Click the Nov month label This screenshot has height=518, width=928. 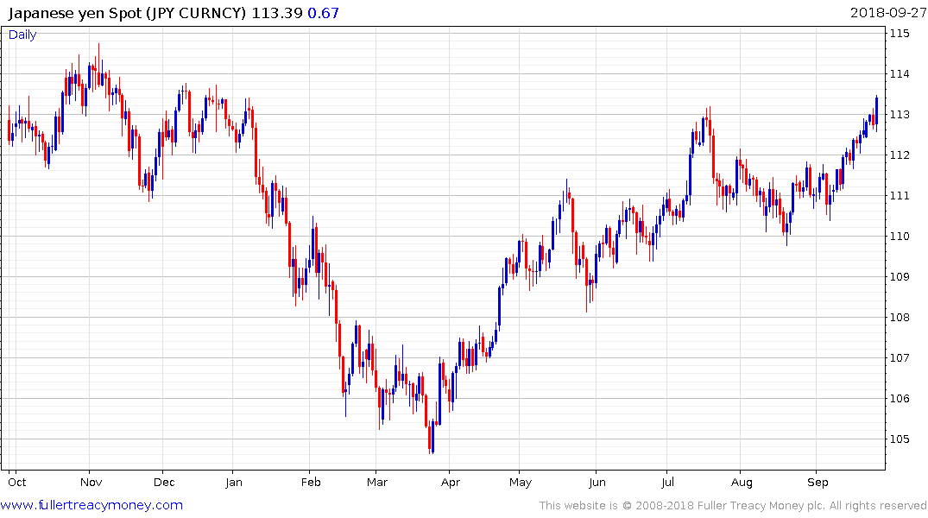coord(92,483)
